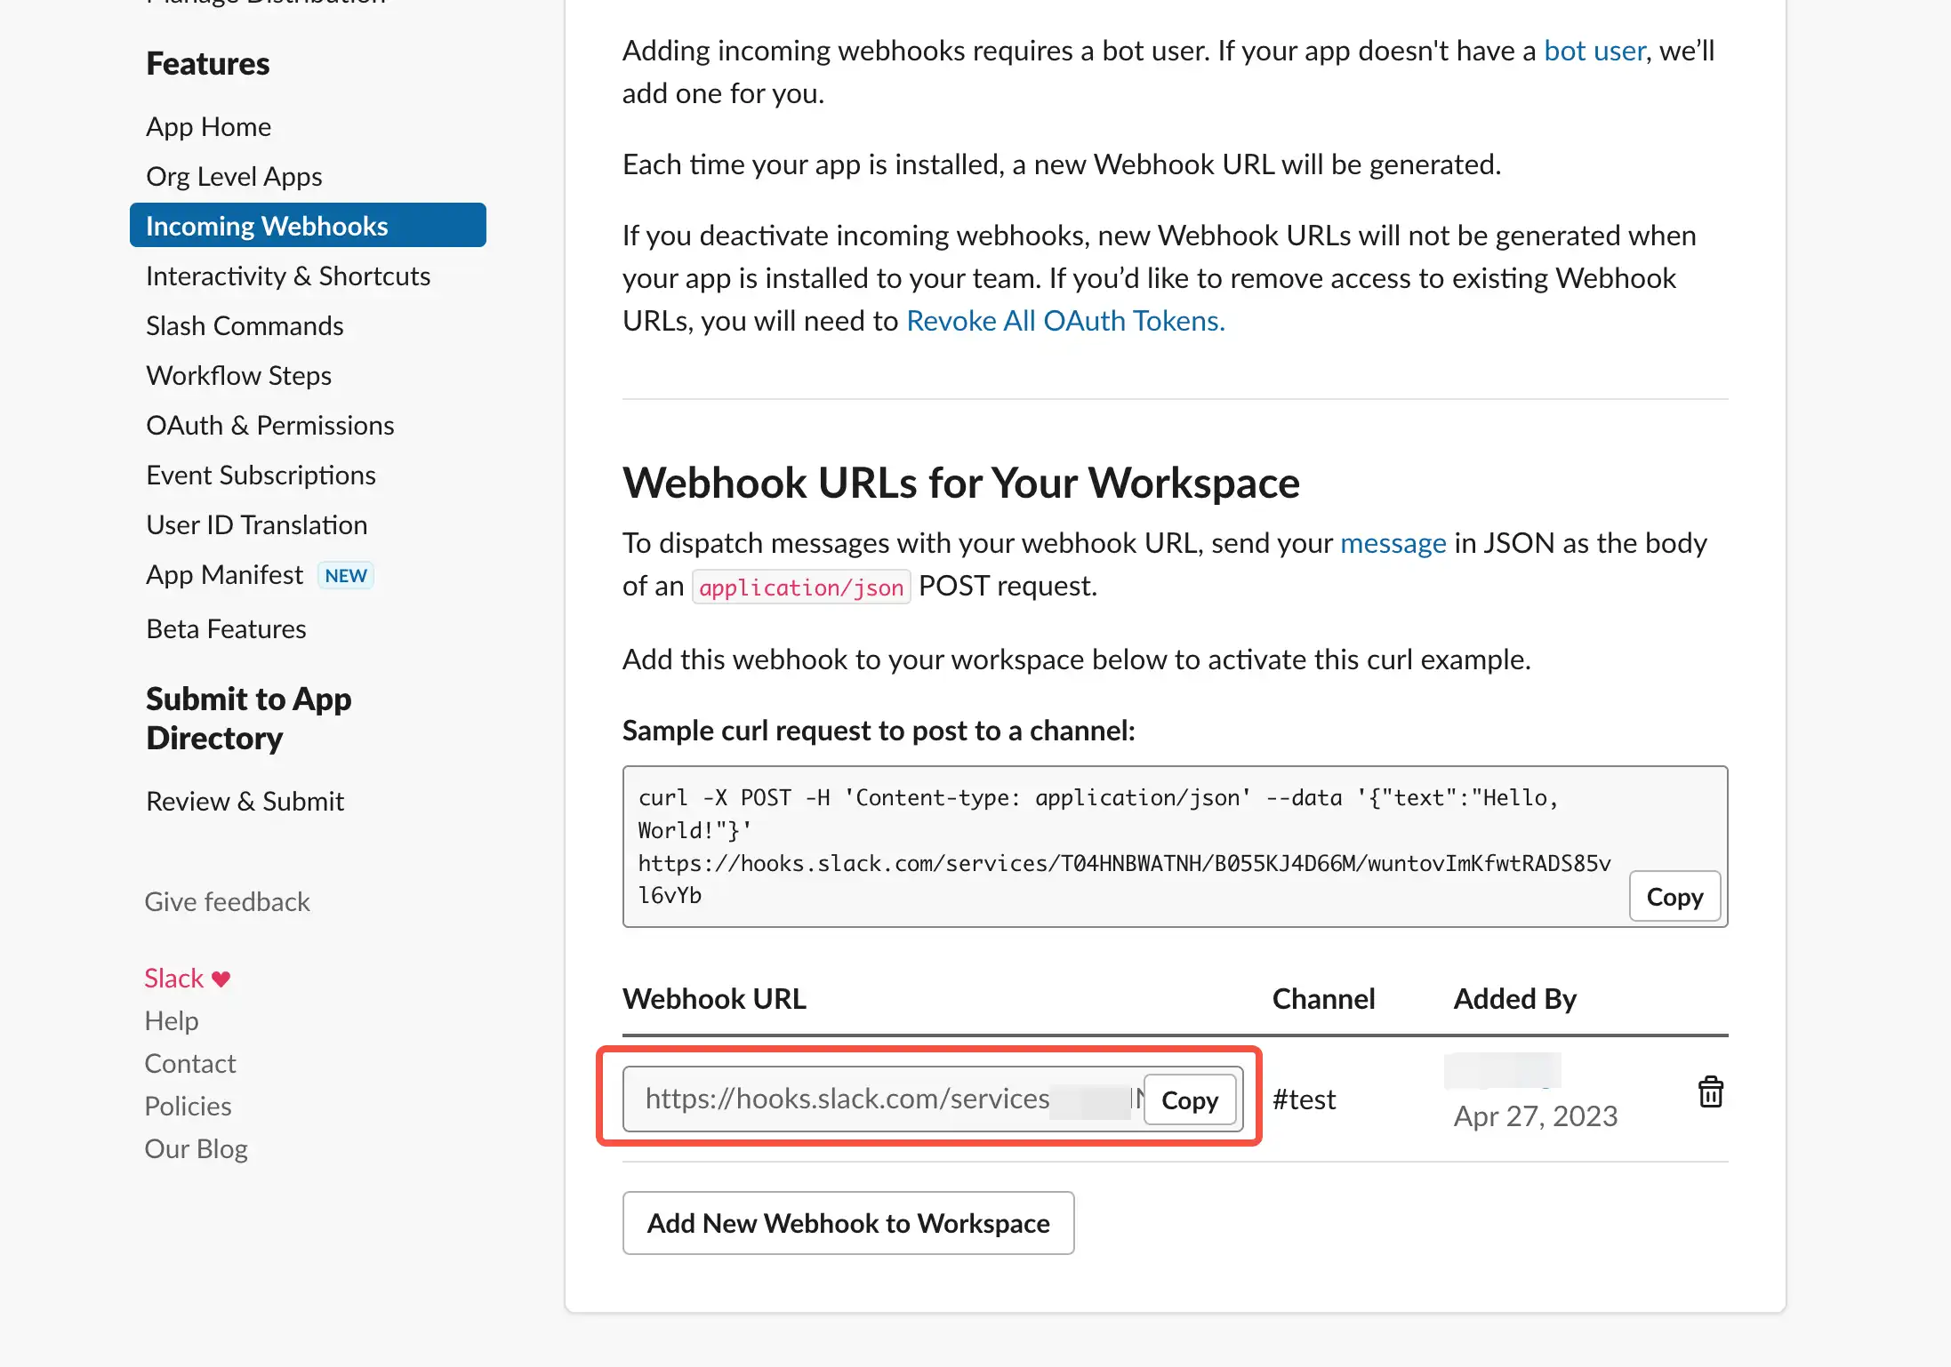Go to Interactivity & Shortcuts
The height and width of the screenshot is (1367, 1951).
[288, 276]
